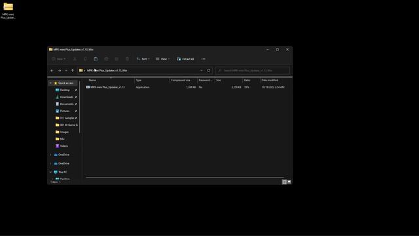The image size is (419, 236).
Task: Open the New item dropdown in the toolbar
Action: point(58,59)
